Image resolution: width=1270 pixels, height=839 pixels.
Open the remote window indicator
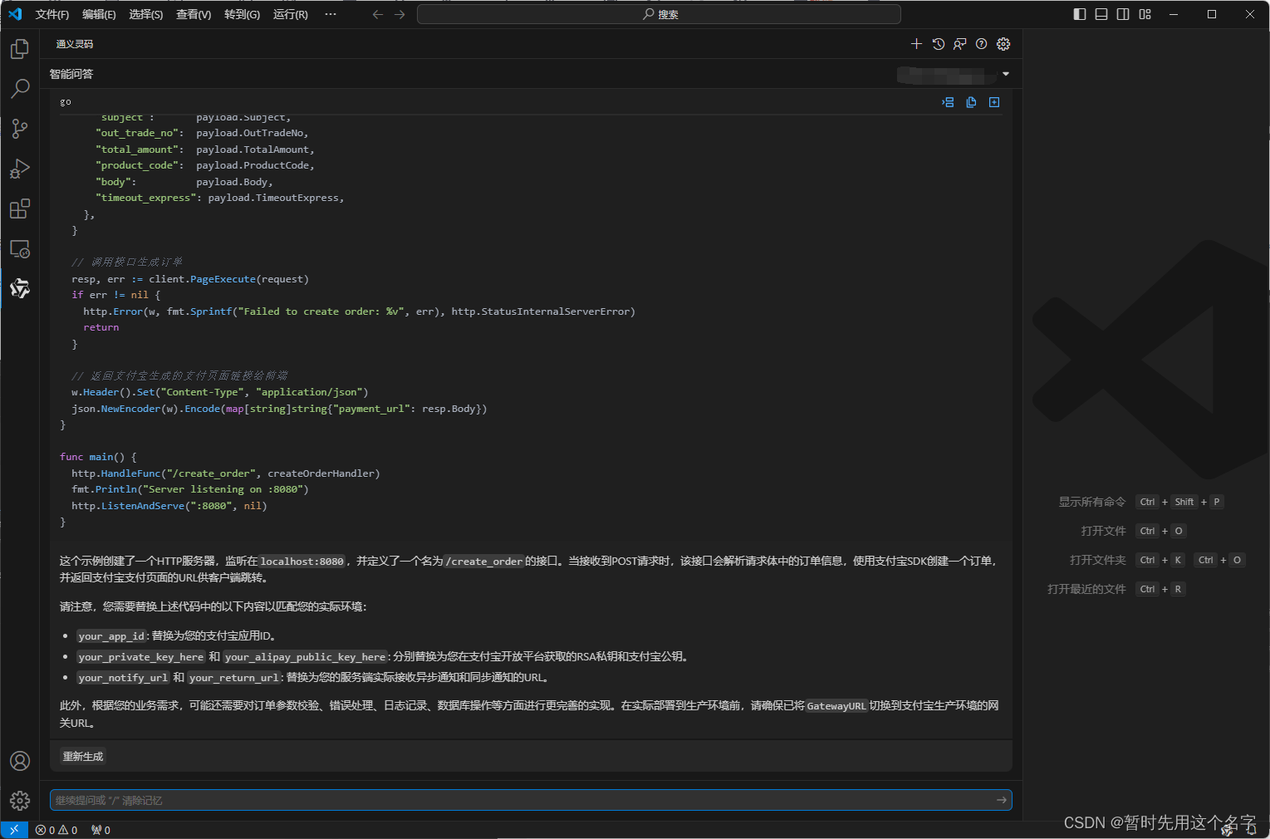[14, 830]
